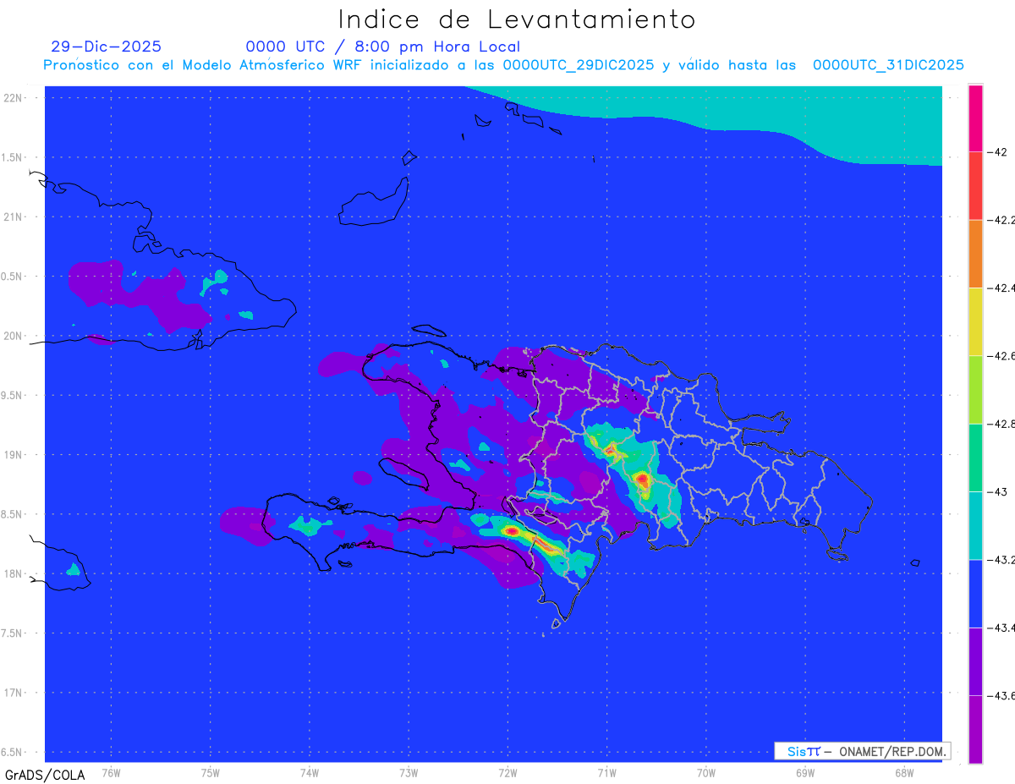Click the '72W' longitude label
Screen dimensions: 1015x784
507,771
